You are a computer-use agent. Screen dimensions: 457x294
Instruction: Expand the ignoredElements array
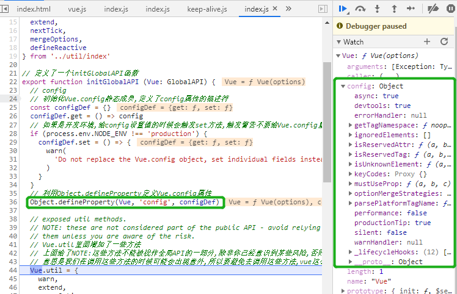pyautogui.click(x=350, y=135)
